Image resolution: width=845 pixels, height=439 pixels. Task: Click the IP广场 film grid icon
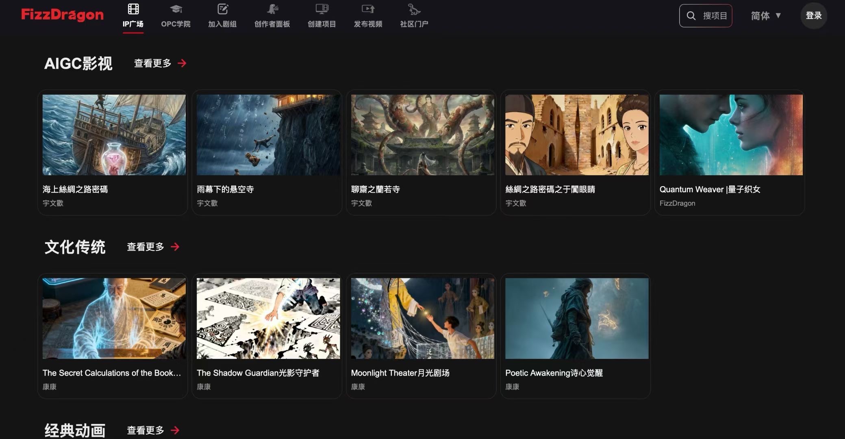[133, 9]
